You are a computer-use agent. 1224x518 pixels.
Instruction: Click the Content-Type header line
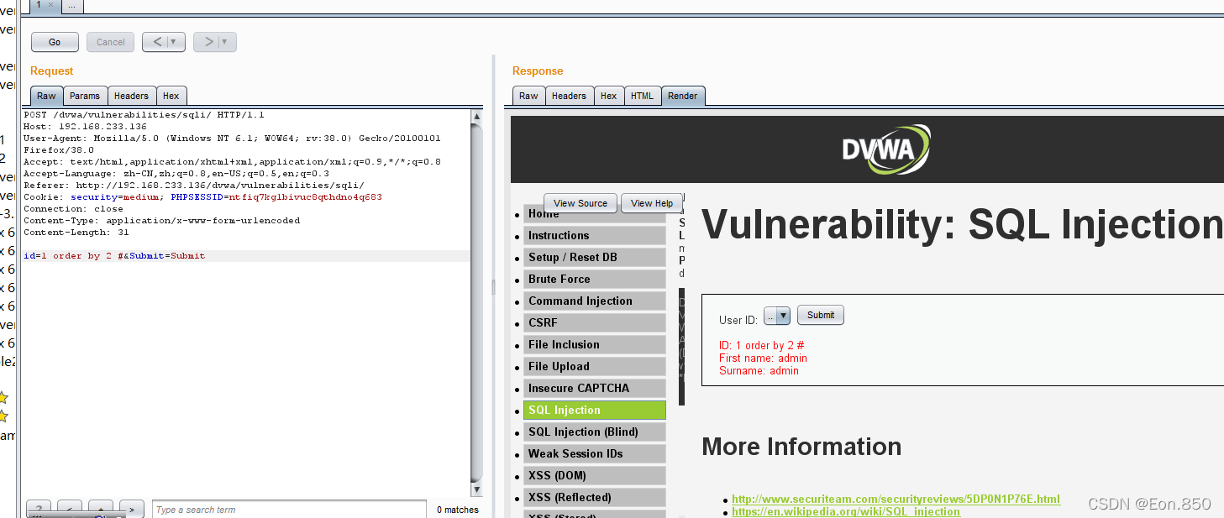pyautogui.click(x=161, y=221)
